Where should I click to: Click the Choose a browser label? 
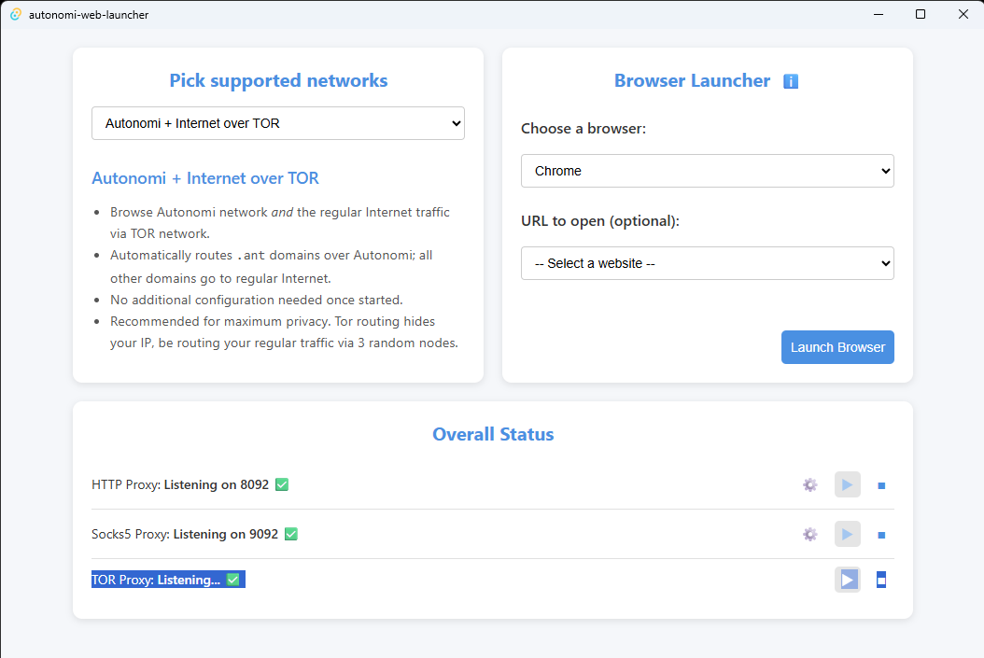tap(583, 129)
